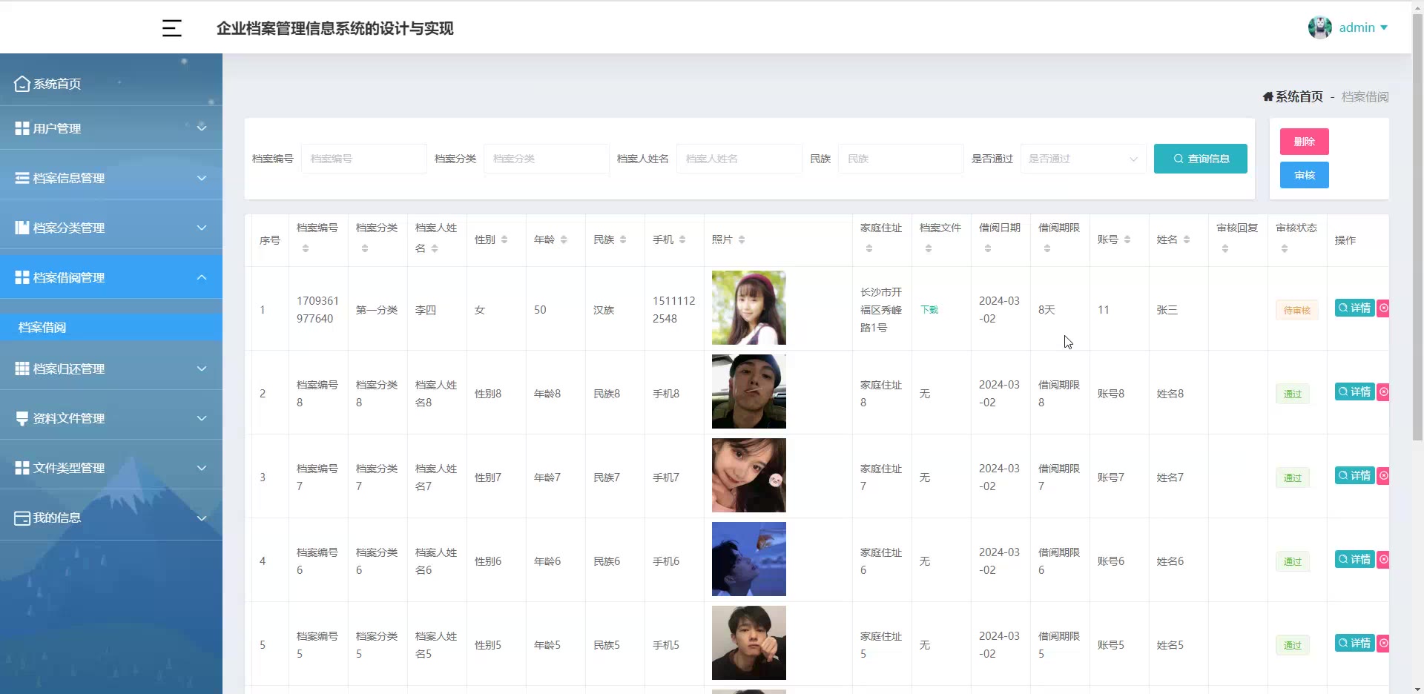The width and height of the screenshot is (1424, 694).
Task: Sort by the 姓名 column arrows
Action: [x=1187, y=239]
